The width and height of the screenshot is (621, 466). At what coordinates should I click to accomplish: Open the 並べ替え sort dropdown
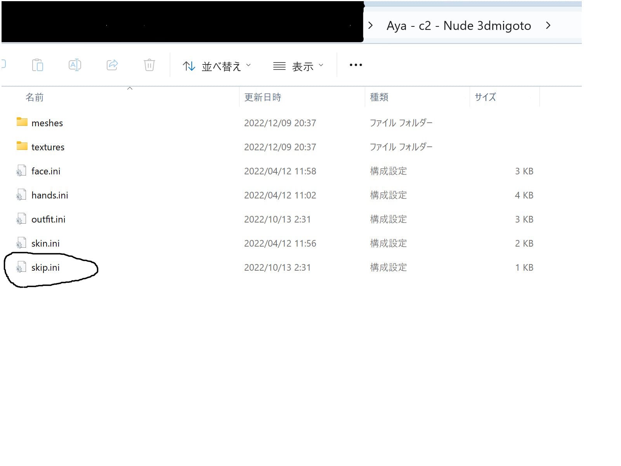tap(217, 66)
